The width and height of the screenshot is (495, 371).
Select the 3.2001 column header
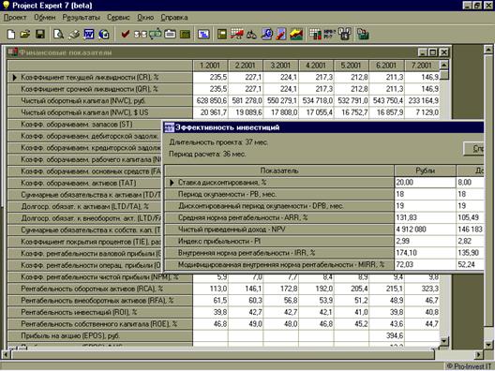280,66
